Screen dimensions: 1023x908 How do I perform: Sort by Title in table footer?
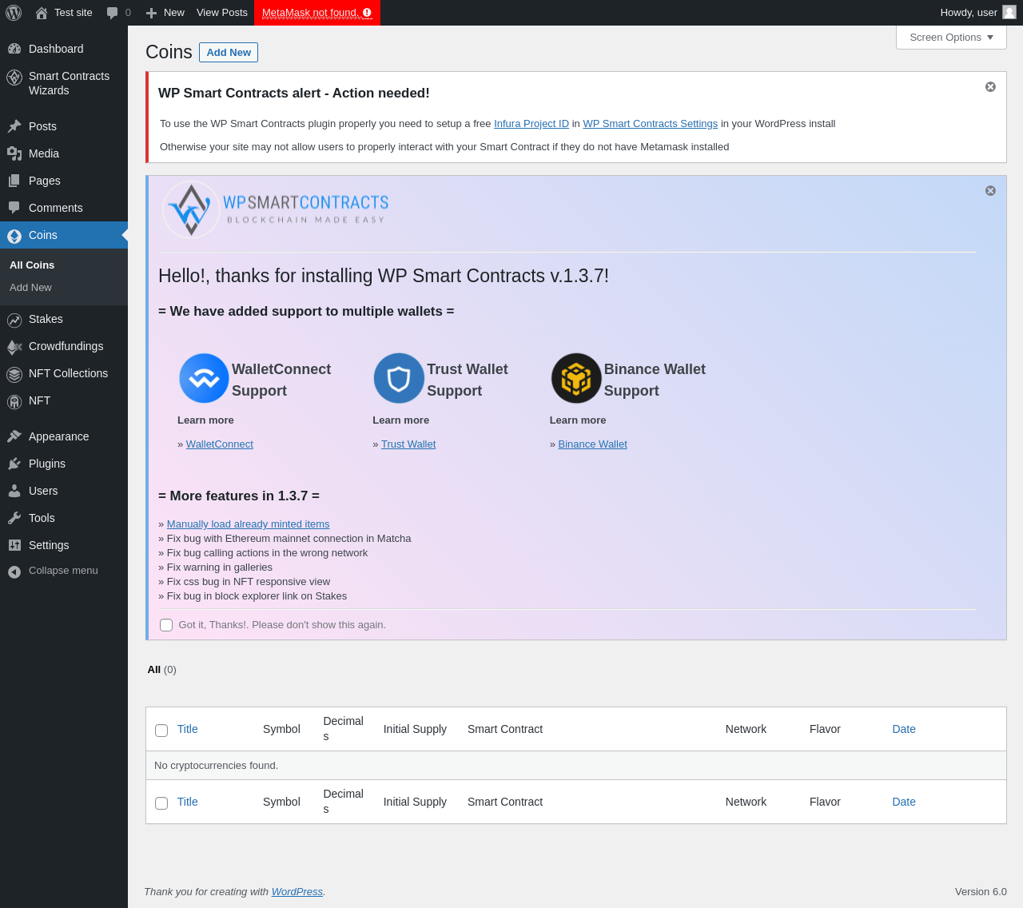187,802
